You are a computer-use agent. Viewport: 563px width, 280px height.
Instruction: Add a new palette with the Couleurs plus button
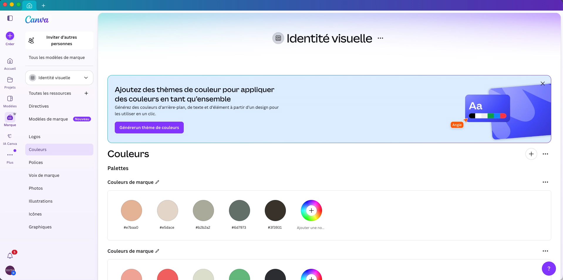click(x=531, y=154)
